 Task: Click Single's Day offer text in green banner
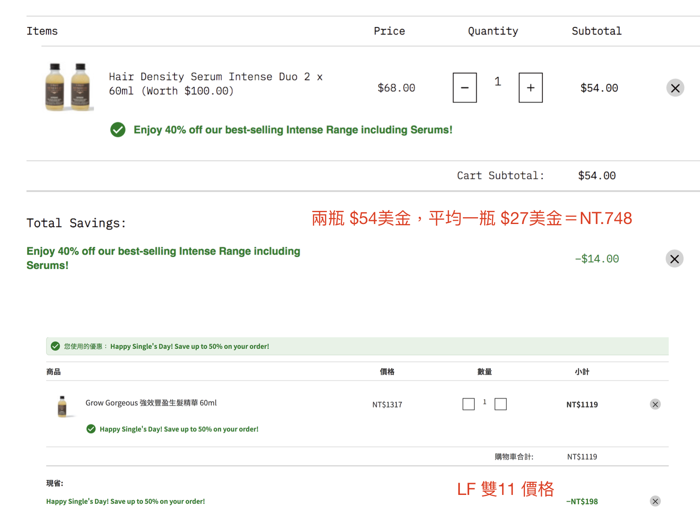pyautogui.click(x=189, y=346)
